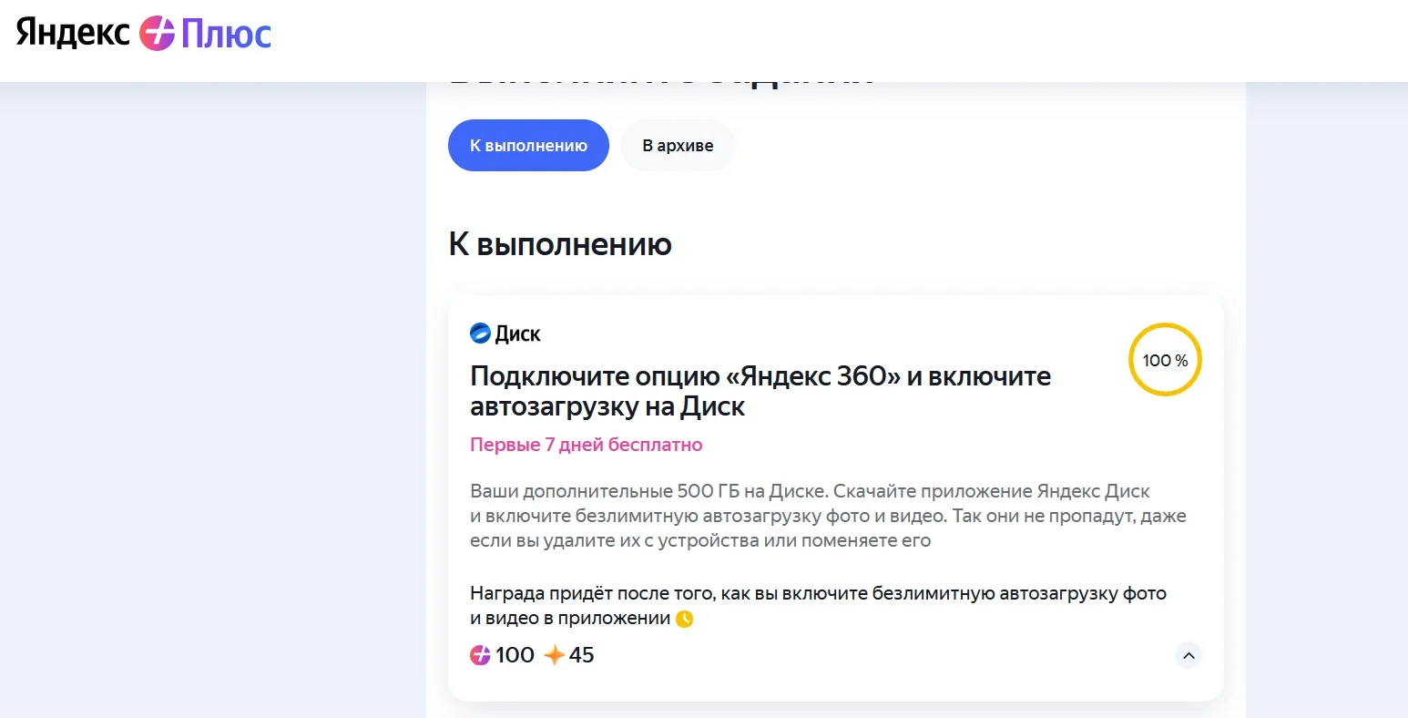Click the Яндекс logo text
Screen dimensions: 1408x718
pyautogui.click(x=73, y=33)
